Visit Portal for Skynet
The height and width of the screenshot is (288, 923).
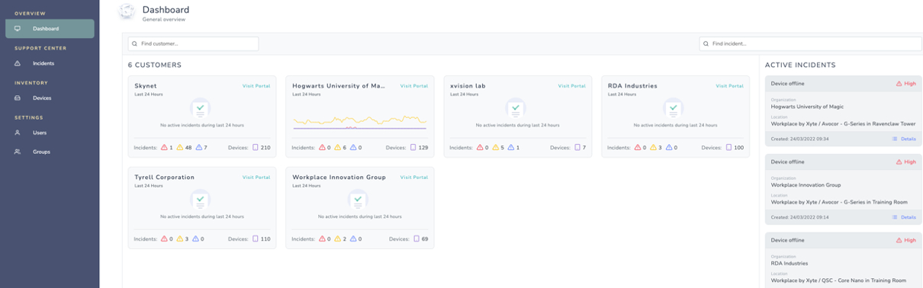[256, 86]
